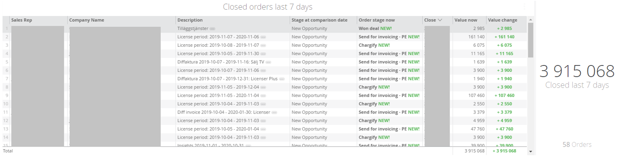Click ellipsis icon after 2019-10-05 - 2020-01-04 license
The image size is (620, 162).
263,129
